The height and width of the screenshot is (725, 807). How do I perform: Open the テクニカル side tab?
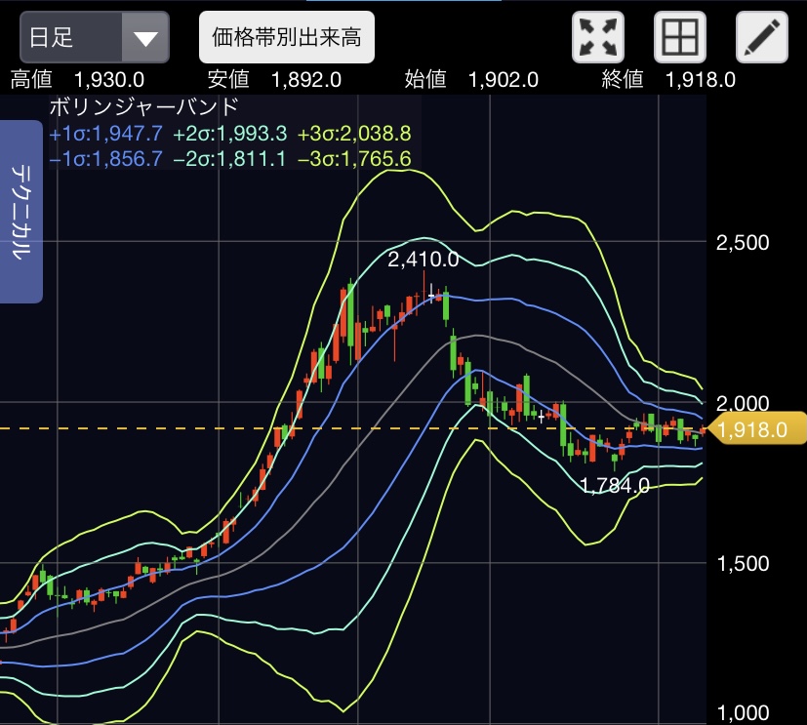pyautogui.click(x=21, y=212)
